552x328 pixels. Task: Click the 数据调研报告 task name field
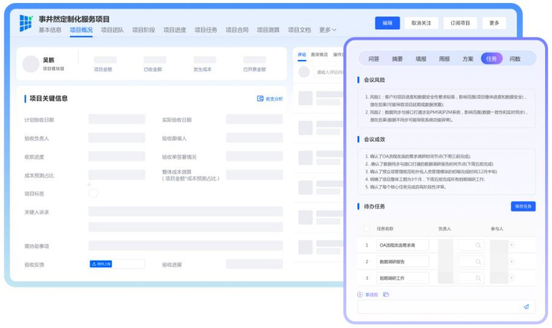402,262
